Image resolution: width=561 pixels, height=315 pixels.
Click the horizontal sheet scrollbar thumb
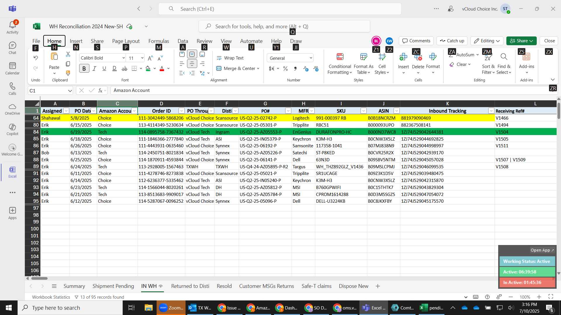[x=39, y=279]
